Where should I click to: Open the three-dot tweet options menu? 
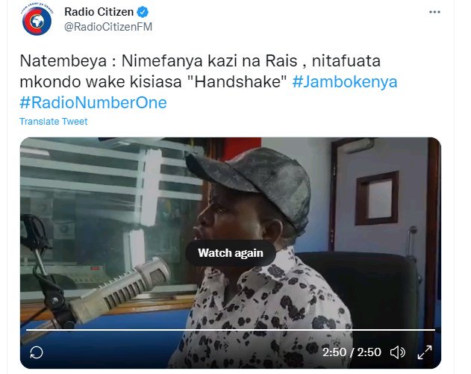pos(434,12)
